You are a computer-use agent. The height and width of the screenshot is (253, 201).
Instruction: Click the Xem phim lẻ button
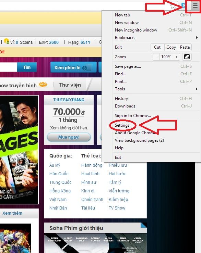(73, 67)
